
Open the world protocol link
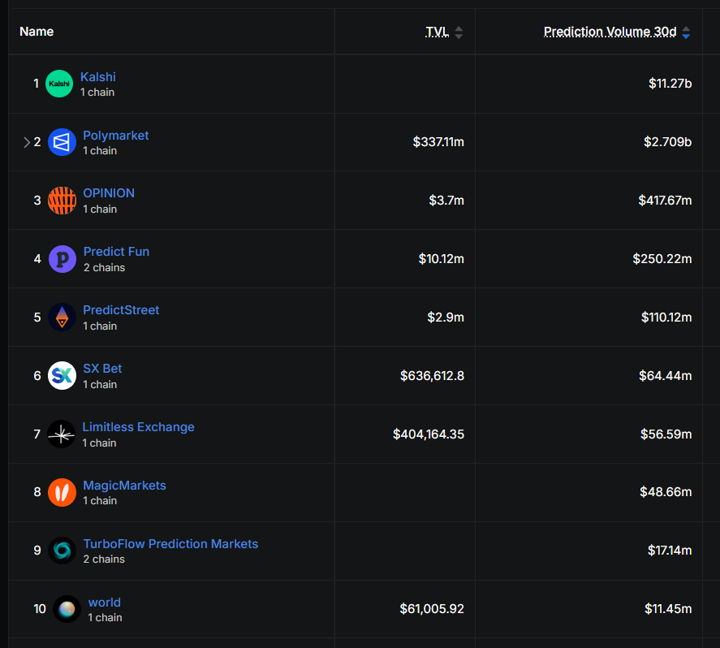pos(104,602)
